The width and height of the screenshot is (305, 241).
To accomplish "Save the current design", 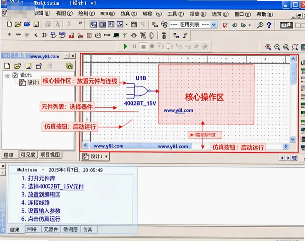I will coord(36,24).
